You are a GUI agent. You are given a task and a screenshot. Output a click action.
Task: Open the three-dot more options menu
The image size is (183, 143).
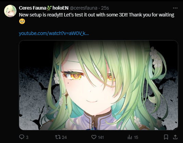tap(175, 8)
